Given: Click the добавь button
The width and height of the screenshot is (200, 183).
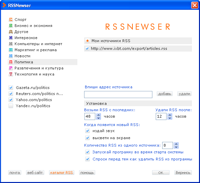Looking at the screenshot, I should pyautogui.click(x=165, y=94).
